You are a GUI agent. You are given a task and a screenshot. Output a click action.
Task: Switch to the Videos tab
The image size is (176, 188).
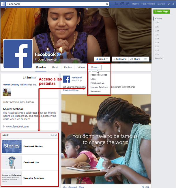81,67
